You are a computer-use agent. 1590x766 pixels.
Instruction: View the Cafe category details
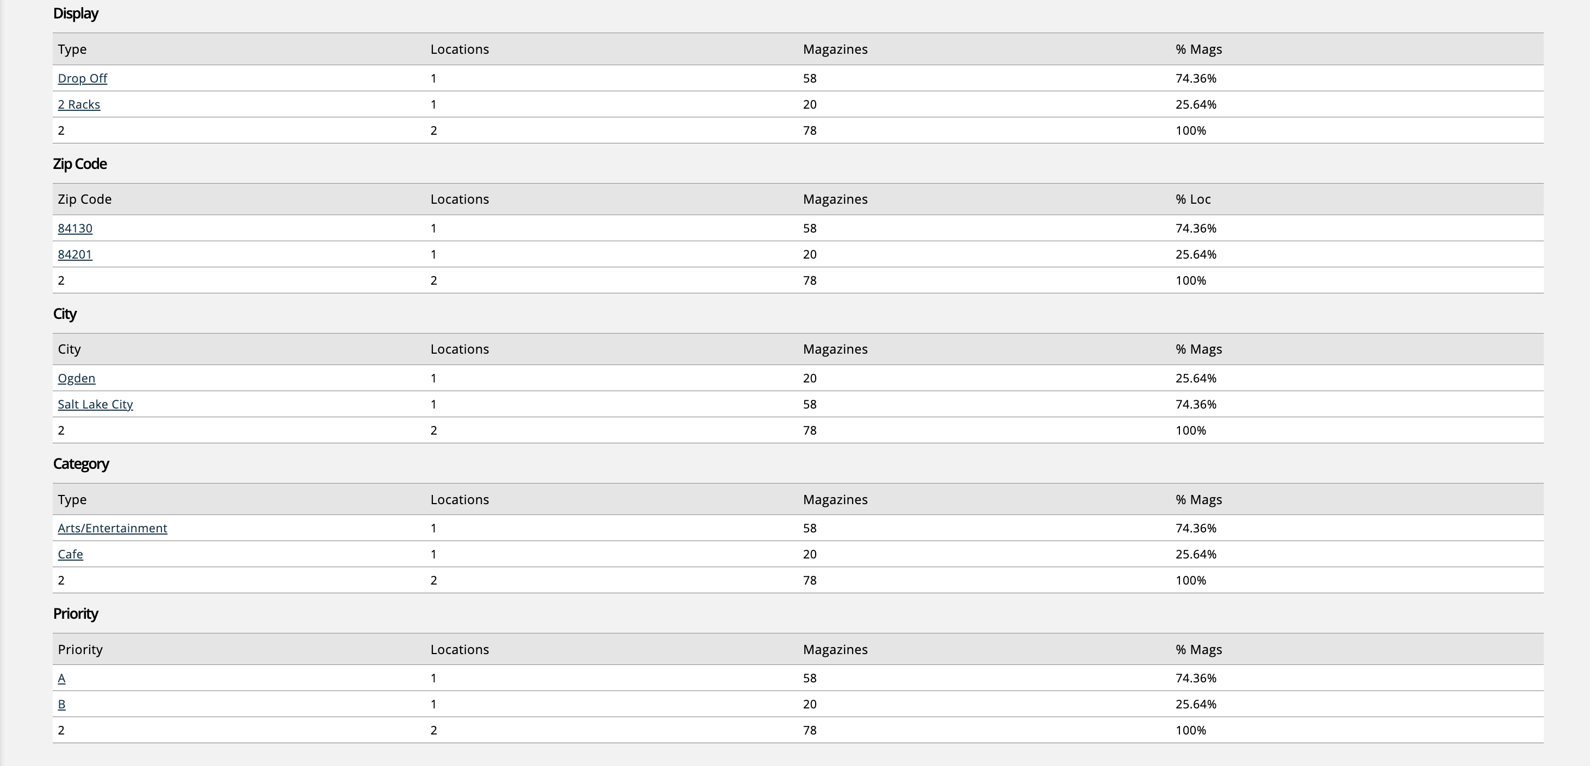tap(70, 554)
